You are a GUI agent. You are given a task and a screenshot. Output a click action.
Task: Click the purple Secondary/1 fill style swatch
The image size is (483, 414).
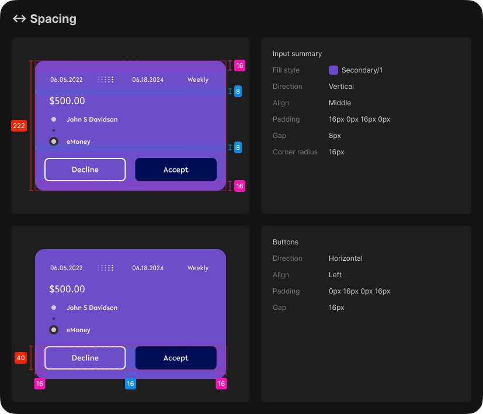pos(333,70)
